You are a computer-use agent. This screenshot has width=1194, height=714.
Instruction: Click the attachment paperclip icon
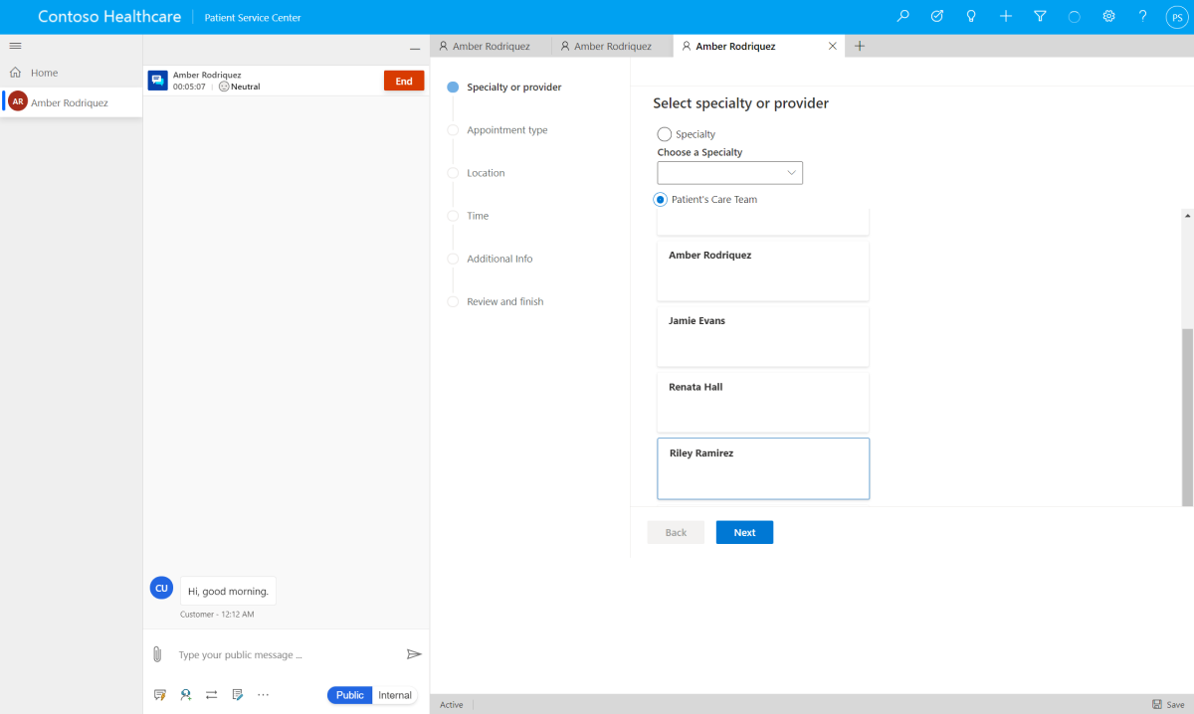point(157,654)
